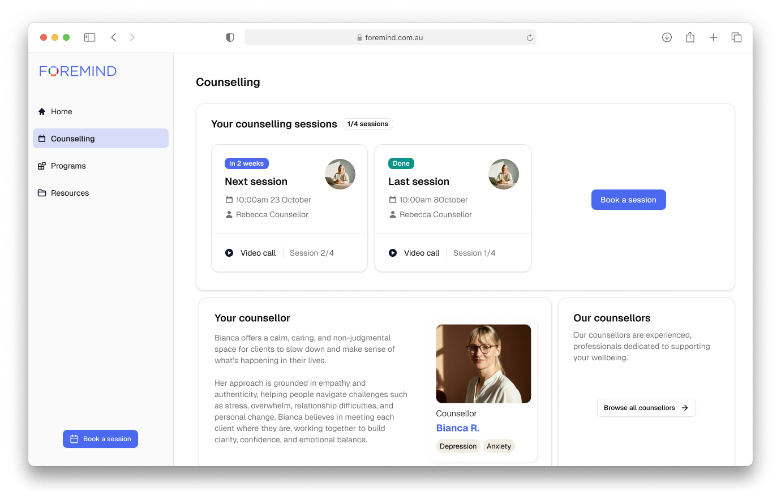Select Counselling in the sidebar

[101, 139]
